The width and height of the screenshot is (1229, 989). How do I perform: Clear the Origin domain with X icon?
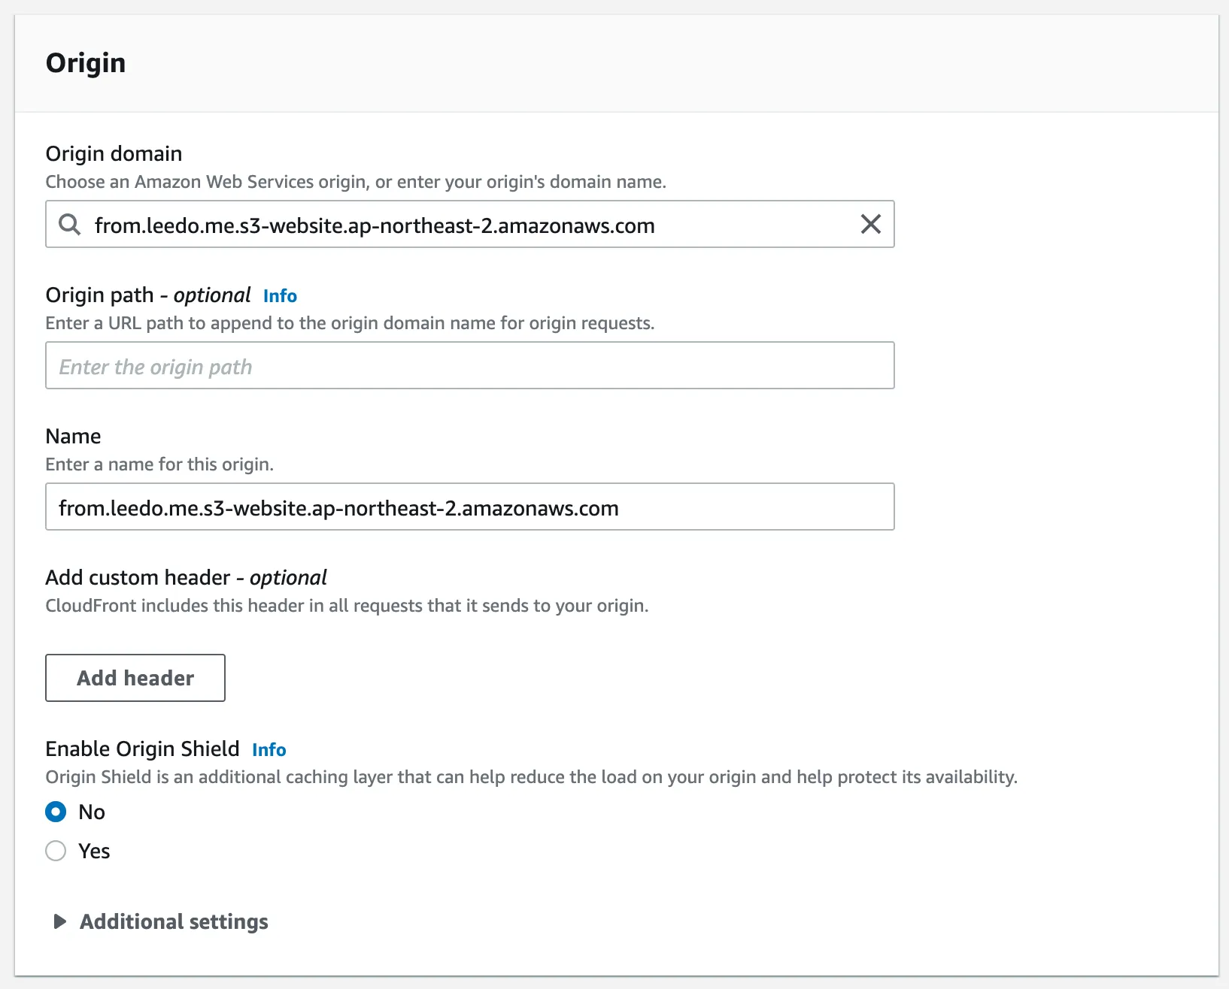(870, 224)
